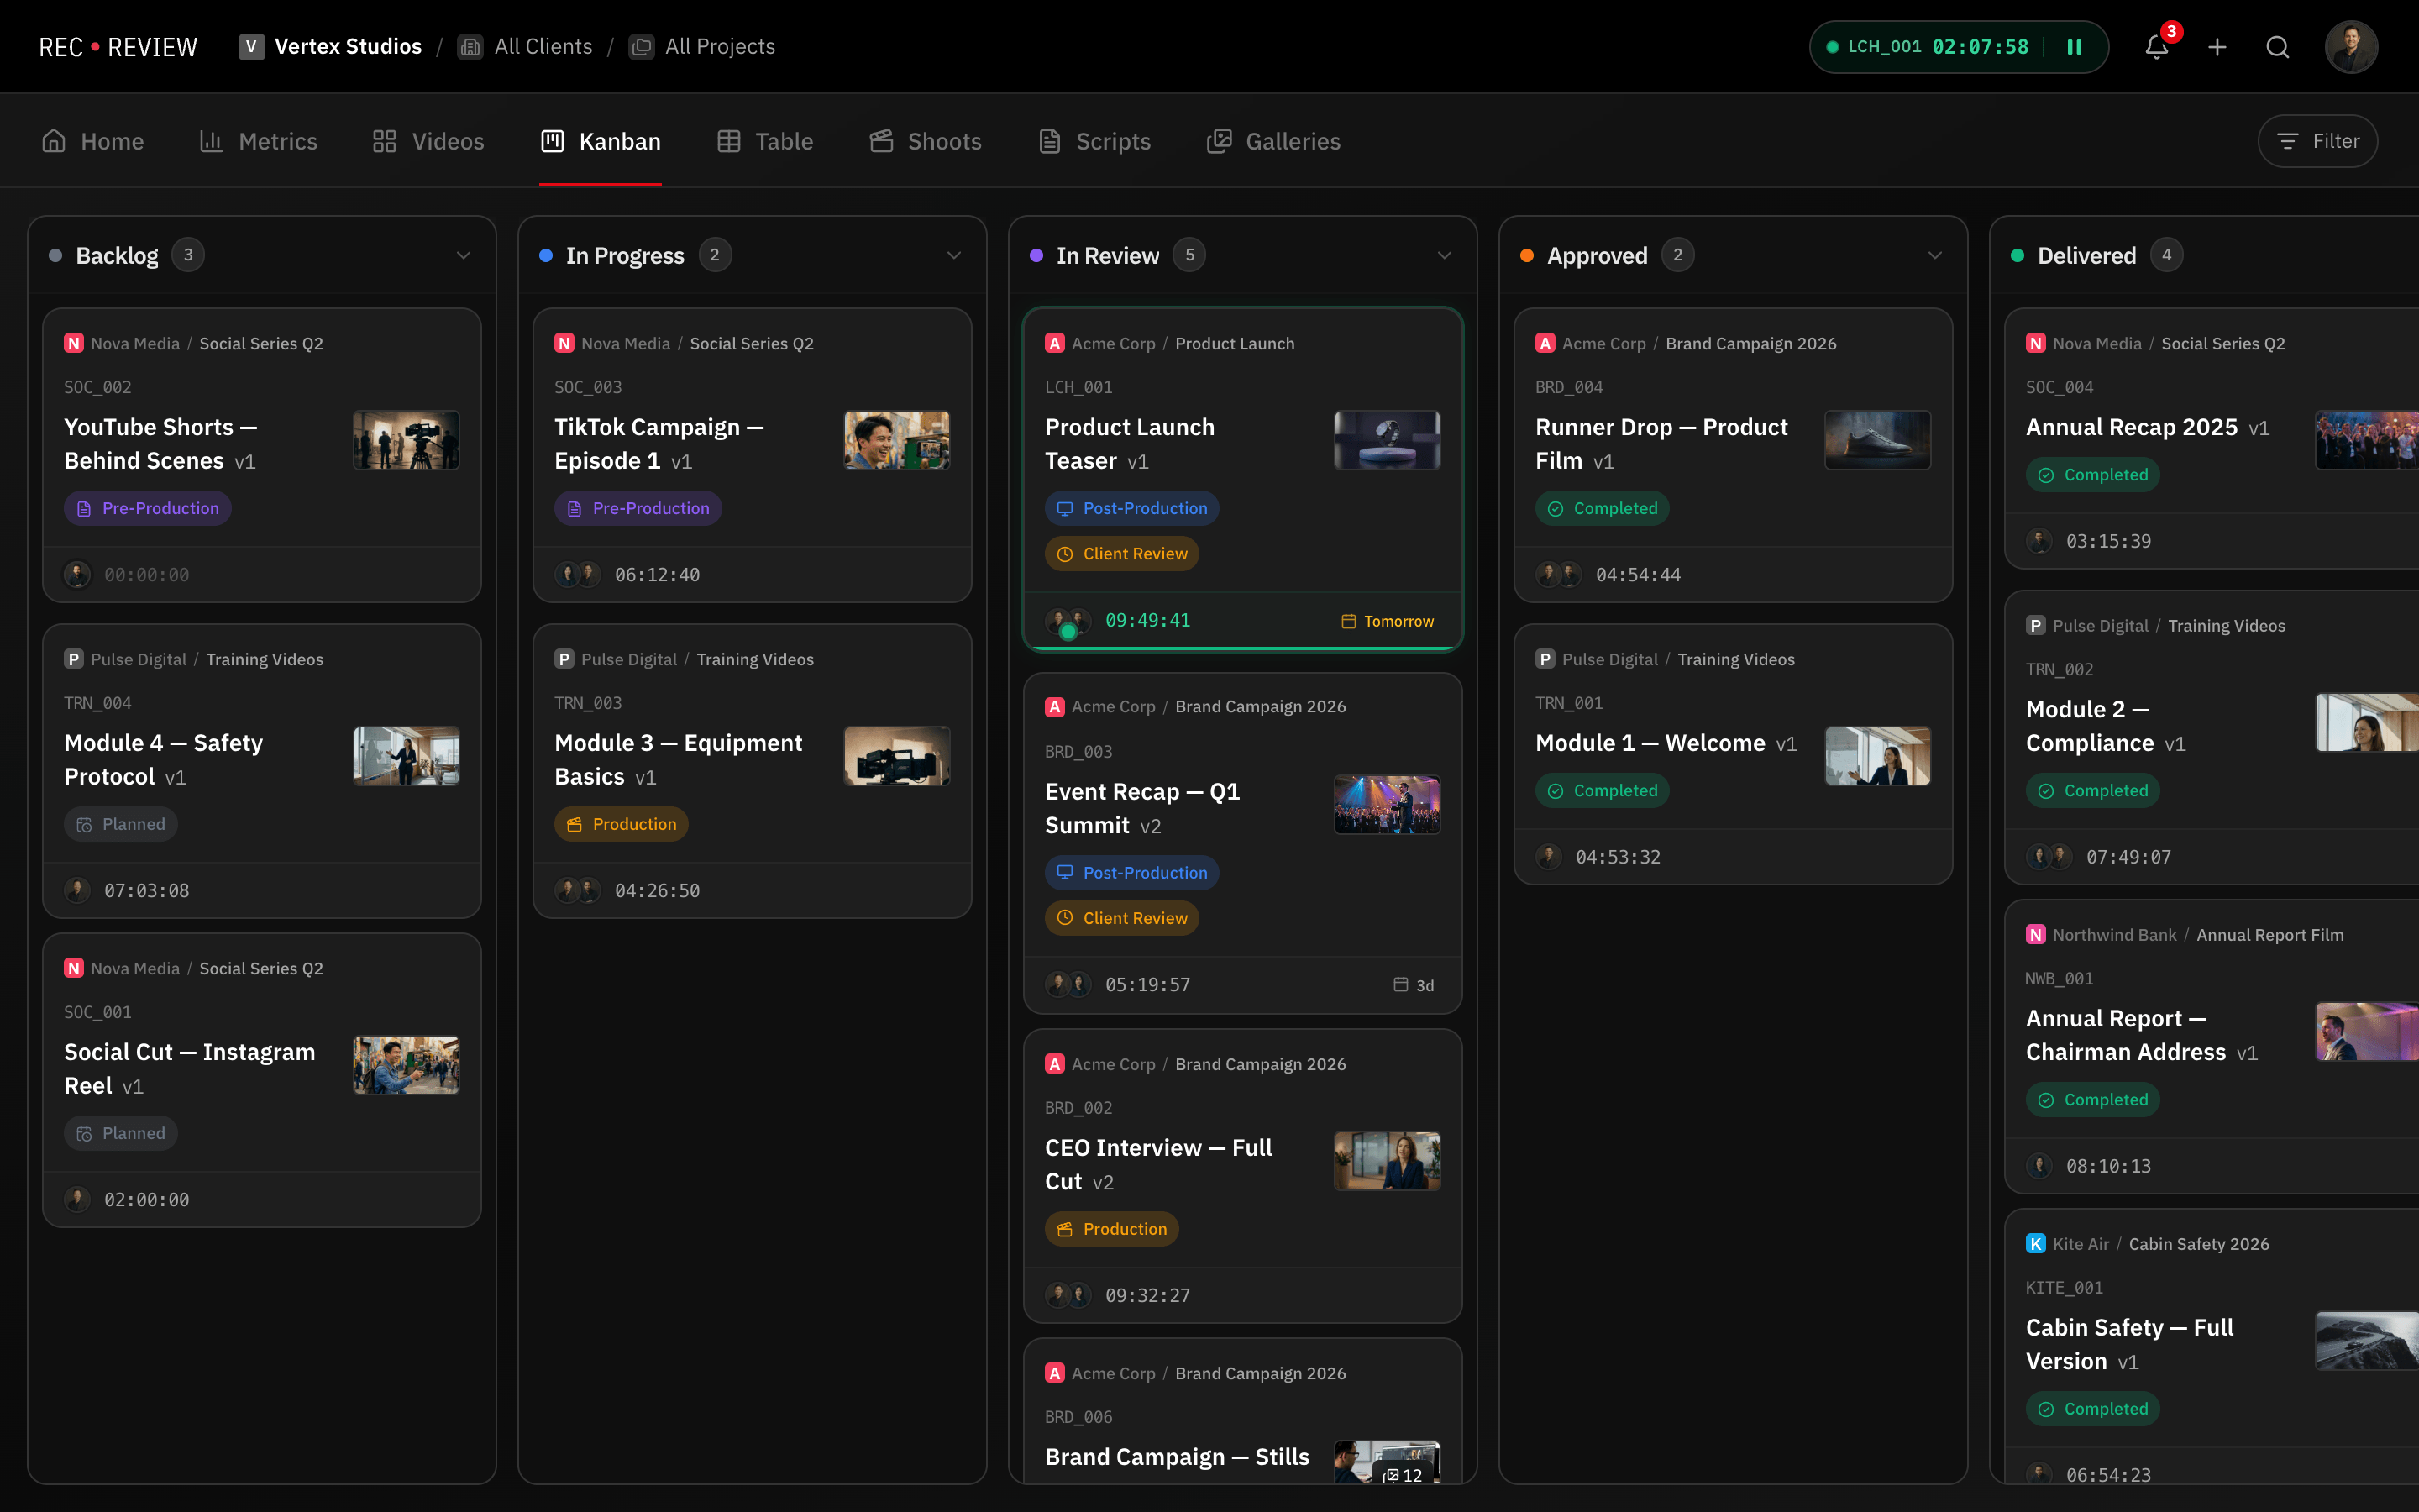Switch to the Metrics tab
The width and height of the screenshot is (2419, 1512).
258,141
